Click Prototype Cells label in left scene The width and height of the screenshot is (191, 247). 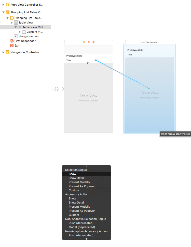[x=74, y=56]
